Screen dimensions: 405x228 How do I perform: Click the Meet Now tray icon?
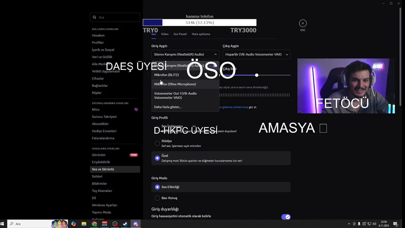tap(354, 224)
